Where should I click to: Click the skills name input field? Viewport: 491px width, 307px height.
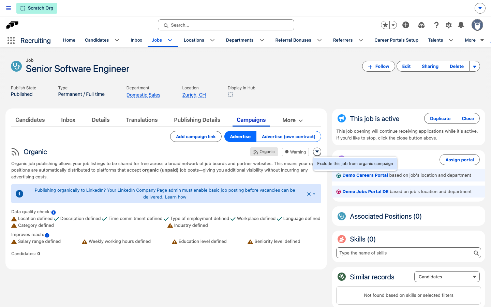click(x=408, y=253)
